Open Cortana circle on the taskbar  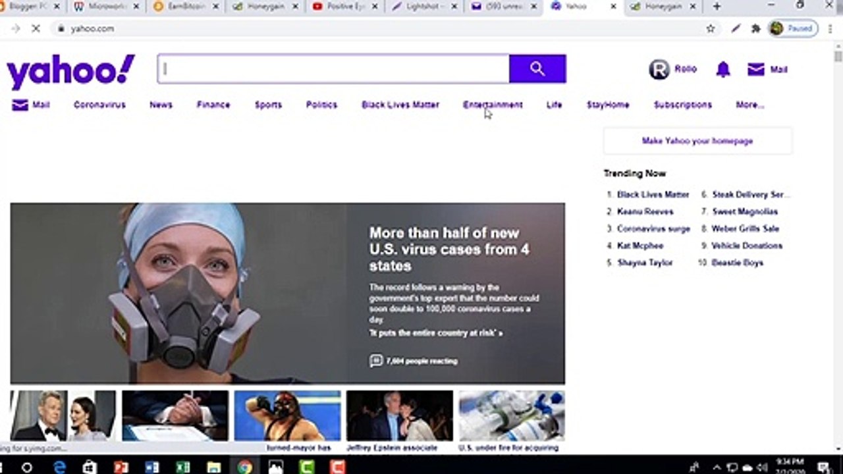[26, 467]
